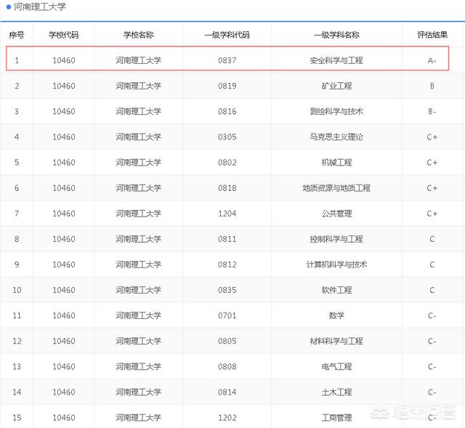Select the 学校名称 column header
The height and width of the screenshot is (428, 465).
(x=138, y=35)
